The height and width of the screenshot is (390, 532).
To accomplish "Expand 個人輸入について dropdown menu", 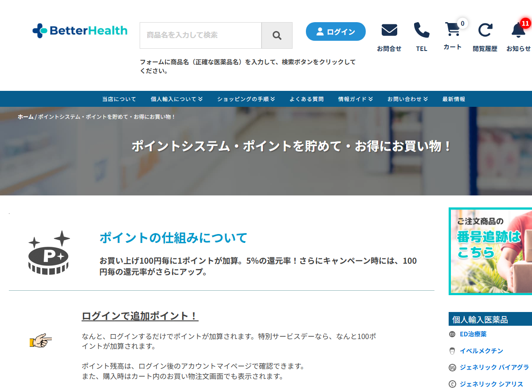I will click(x=176, y=99).
